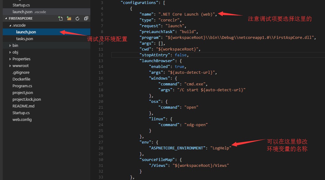Click the New Folder icon in explorer header
The height and width of the screenshot is (180, 325).
[x=69, y=19]
